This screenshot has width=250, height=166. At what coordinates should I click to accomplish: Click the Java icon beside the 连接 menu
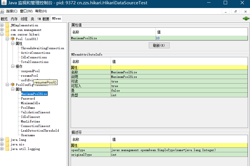pos(2,11)
